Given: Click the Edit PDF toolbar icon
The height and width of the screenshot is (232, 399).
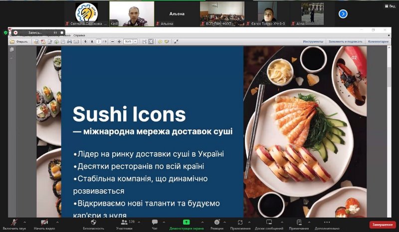Looking at the screenshot, I should point(50,42).
